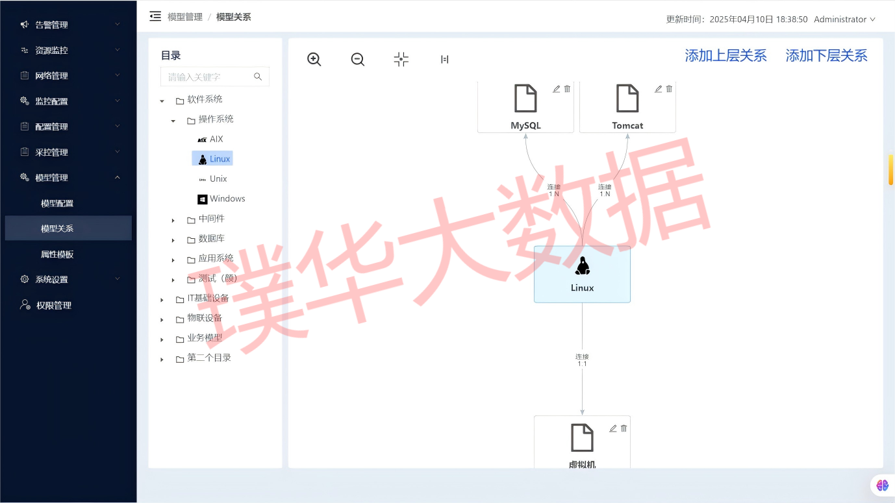The width and height of the screenshot is (895, 503).
Task: Open 属性模板 in the sidebar menu
Action: 57,254
